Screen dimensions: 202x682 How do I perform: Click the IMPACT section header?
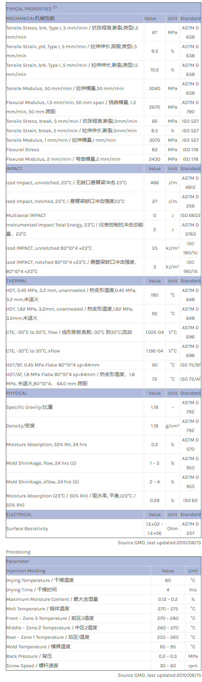click(14, 169)
